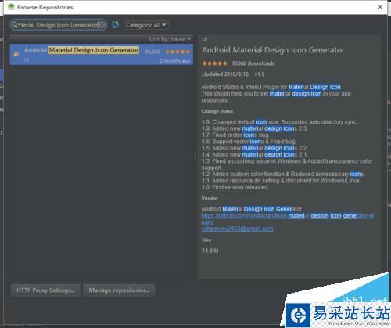Screen dimensions: 391x328
Task: Click the '1.0: First version released' note
Action: [235, 187]
